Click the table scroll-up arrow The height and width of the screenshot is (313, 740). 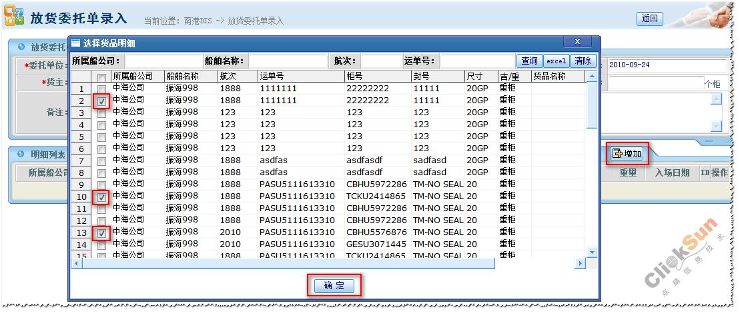coord(591,77)
